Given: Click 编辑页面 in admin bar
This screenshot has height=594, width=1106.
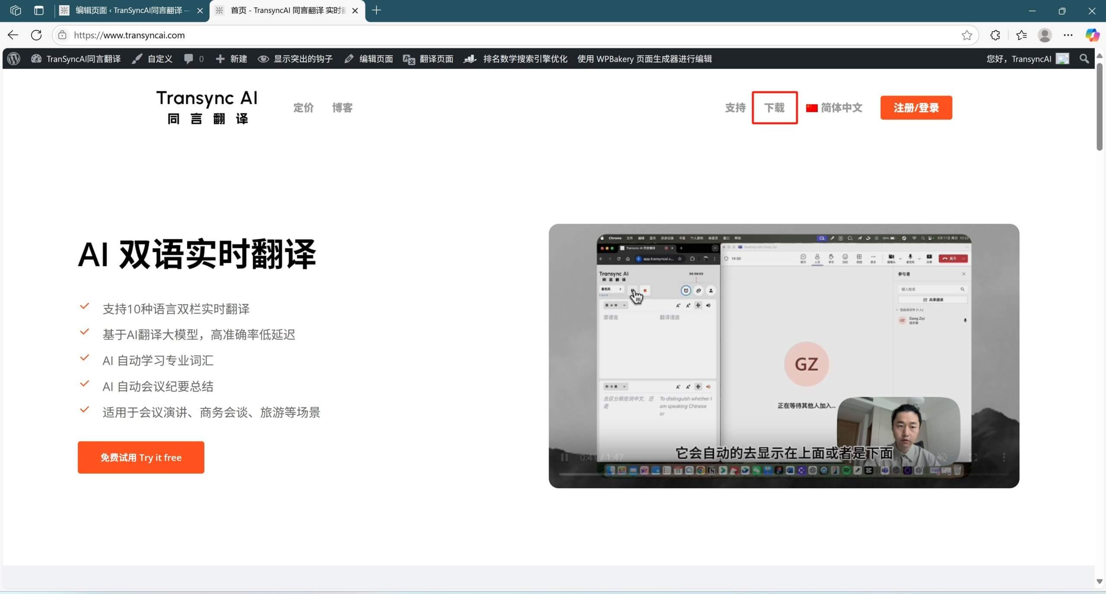Looking at the screenshot, I should [369, 59].
